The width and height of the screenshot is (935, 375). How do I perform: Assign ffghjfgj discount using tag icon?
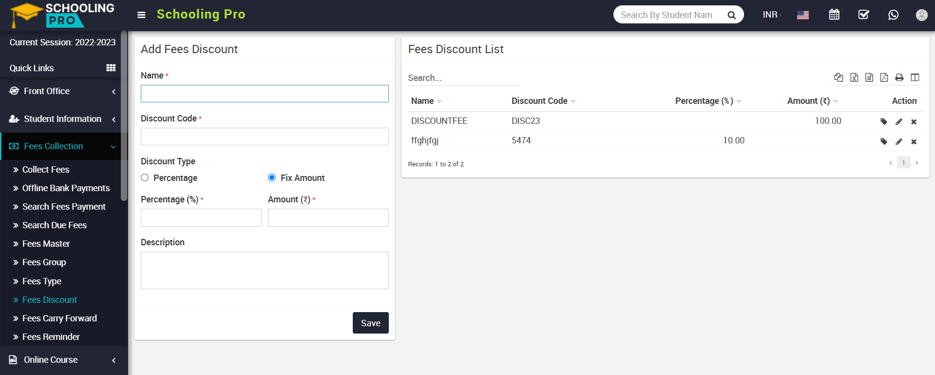(x=884, y=141)
